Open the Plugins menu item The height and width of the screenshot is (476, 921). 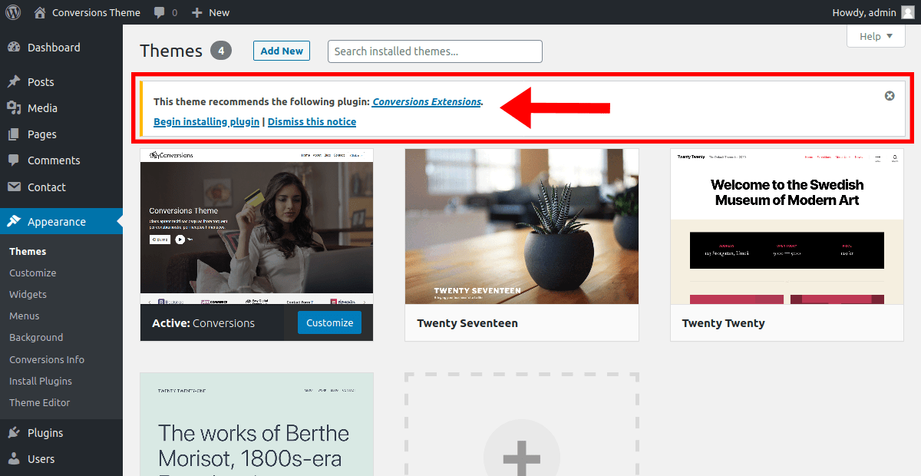(x=61, y=433)
